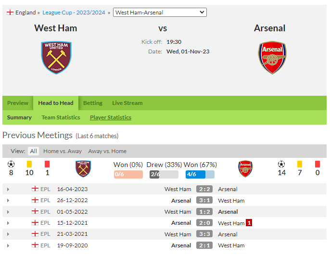Click the small Arsenal badge in stats row
Viewport: 330px width, 270px height.
[245, 169]
